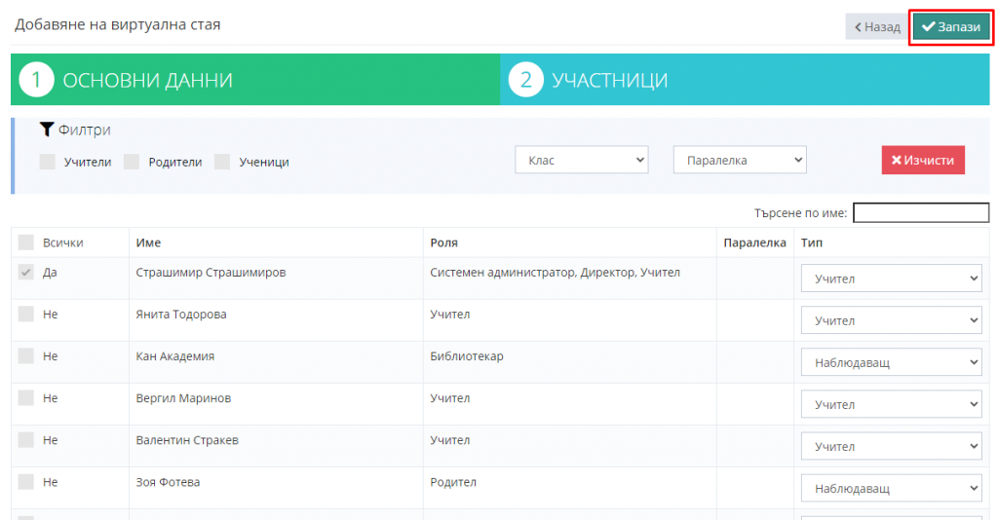The height and width of the screenshot is (520, 998).
Task: Switch to the Основни данни step tab
Action: click(255, 80)
